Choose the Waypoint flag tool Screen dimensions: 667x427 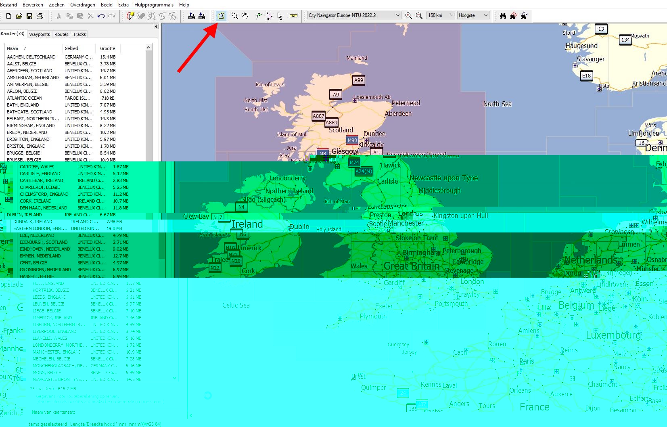(x=258, y=15)
